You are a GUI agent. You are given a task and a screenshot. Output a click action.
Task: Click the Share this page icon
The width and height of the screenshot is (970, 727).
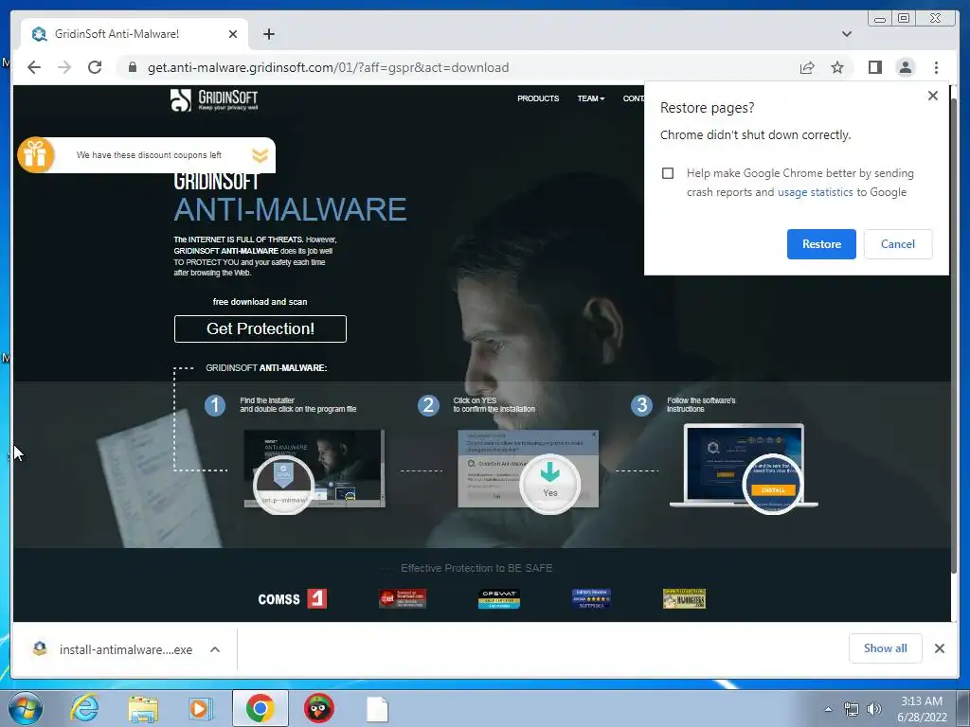pos(807,67)
